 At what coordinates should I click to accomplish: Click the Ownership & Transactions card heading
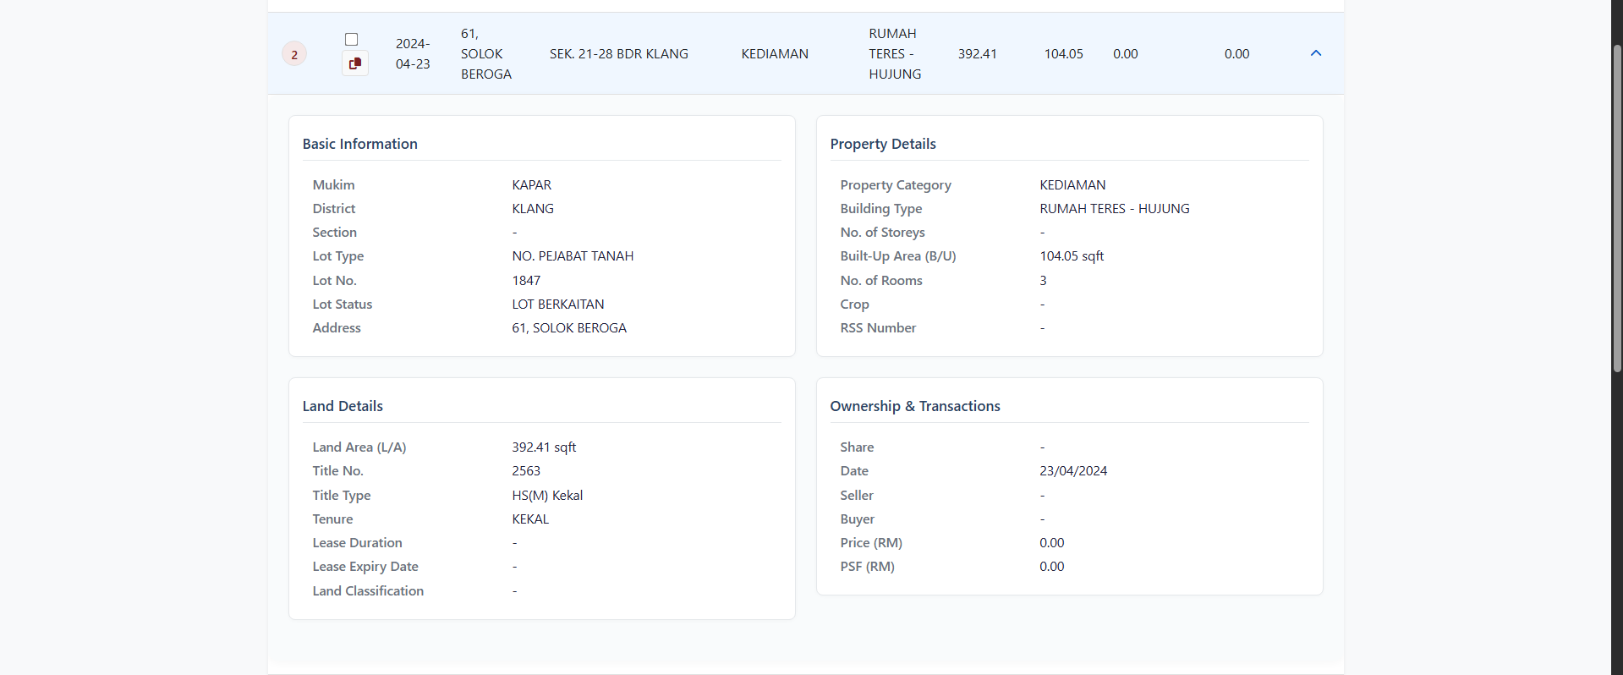(915, 406)
